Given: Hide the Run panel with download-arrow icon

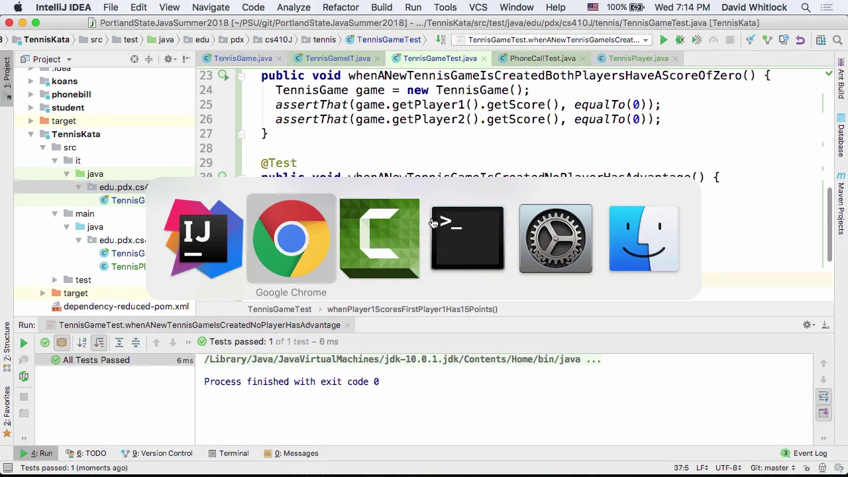Looking at the screenshot, I should 825,325.
